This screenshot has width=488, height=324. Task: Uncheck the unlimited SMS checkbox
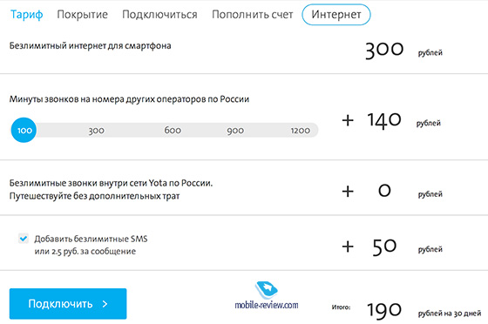pos(24,239)
